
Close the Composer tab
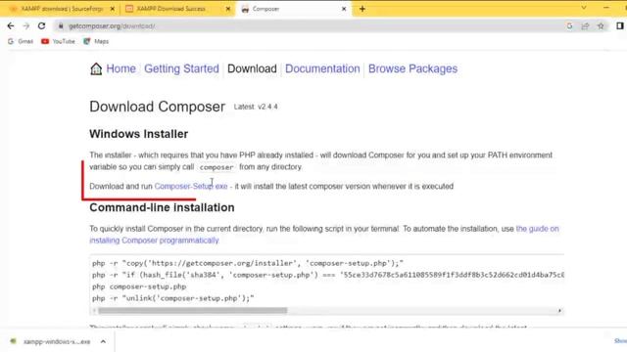pyautogui.click(x=344, y=9)
